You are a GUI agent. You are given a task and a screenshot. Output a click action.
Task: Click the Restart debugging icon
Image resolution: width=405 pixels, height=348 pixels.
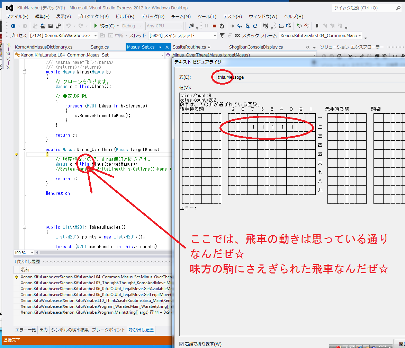point(222,26)
